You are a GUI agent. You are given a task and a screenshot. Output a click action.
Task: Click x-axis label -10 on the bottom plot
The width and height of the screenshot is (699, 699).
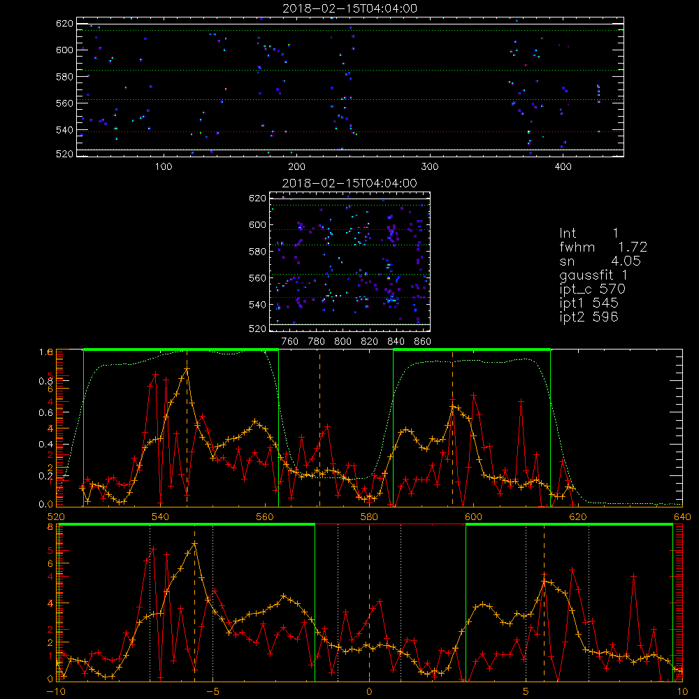coord(56,691)
